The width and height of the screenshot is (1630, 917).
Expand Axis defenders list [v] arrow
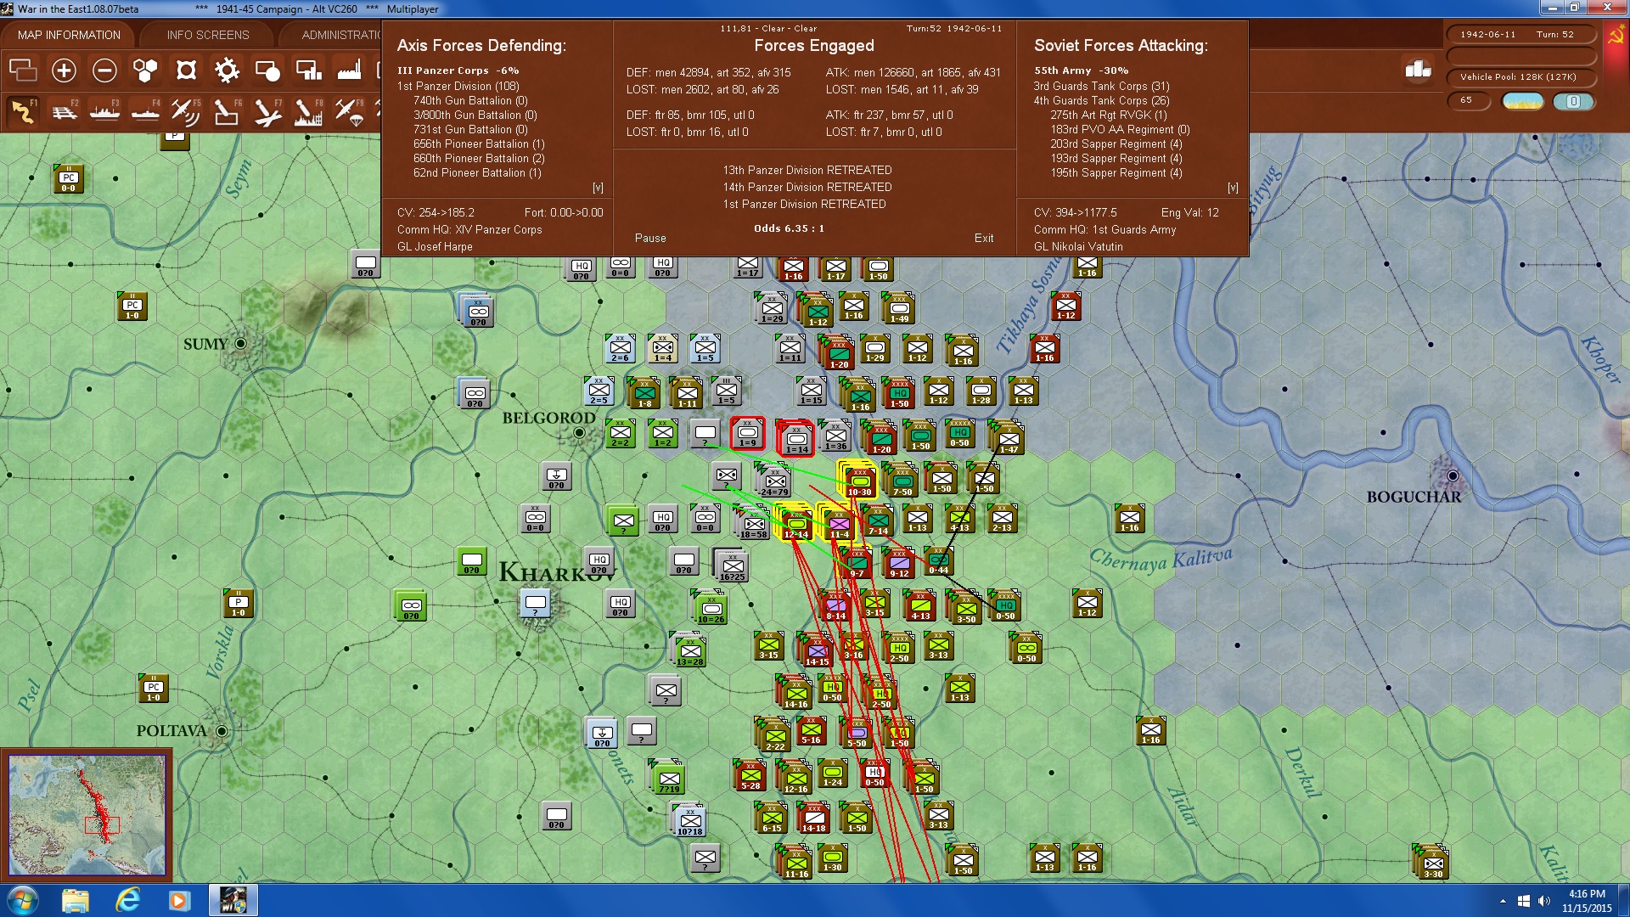coord(598,188)
